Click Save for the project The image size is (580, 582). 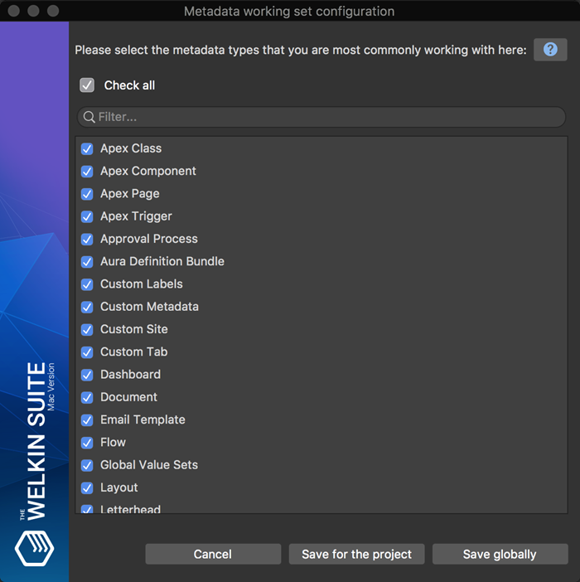[x=356, y=554]
